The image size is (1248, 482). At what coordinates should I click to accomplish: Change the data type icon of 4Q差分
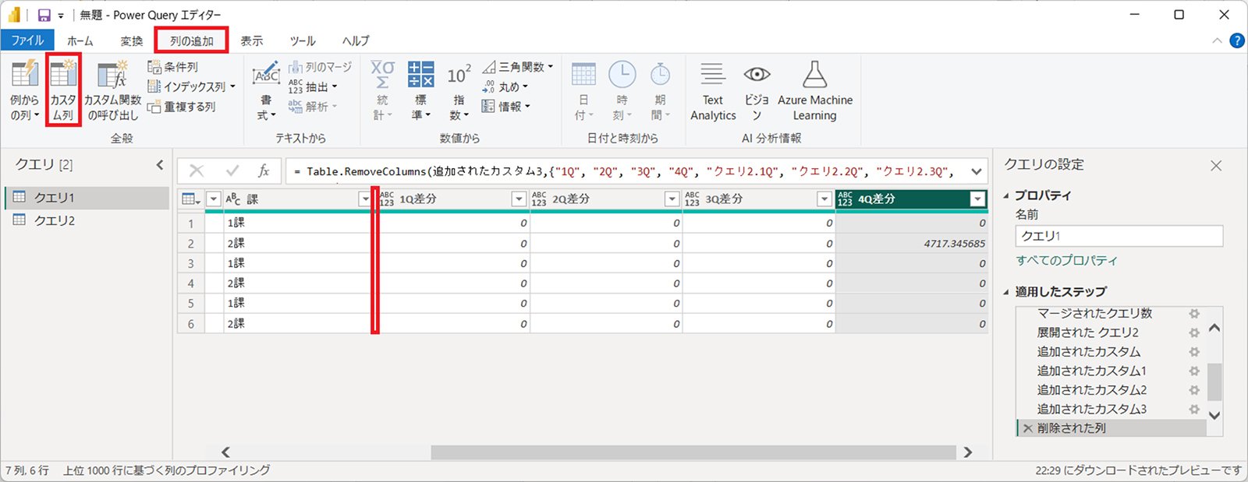click(846, 199)
